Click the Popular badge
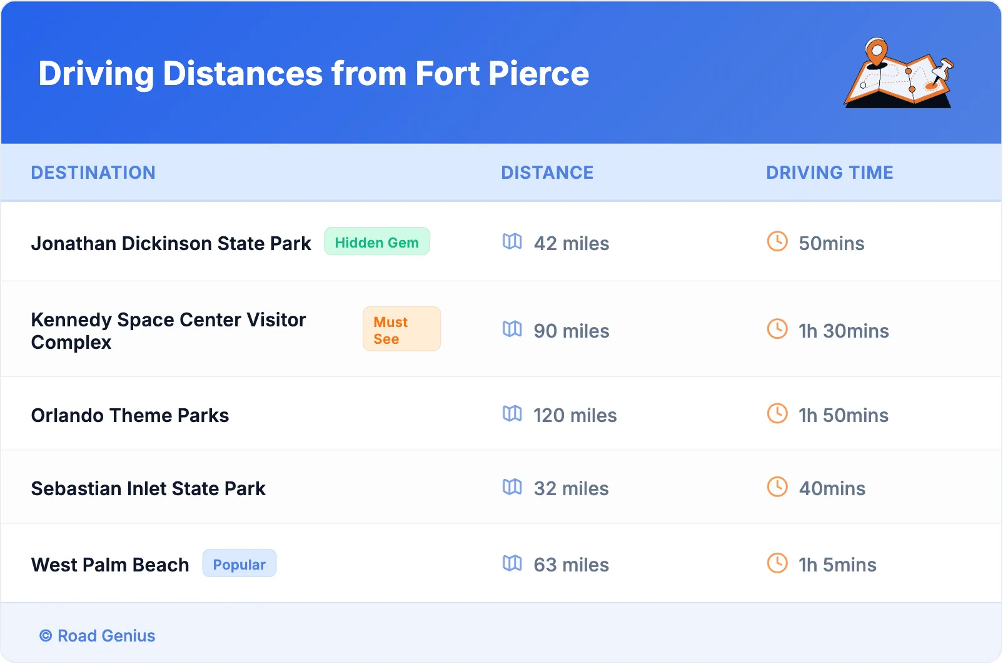 click(239, 563)
